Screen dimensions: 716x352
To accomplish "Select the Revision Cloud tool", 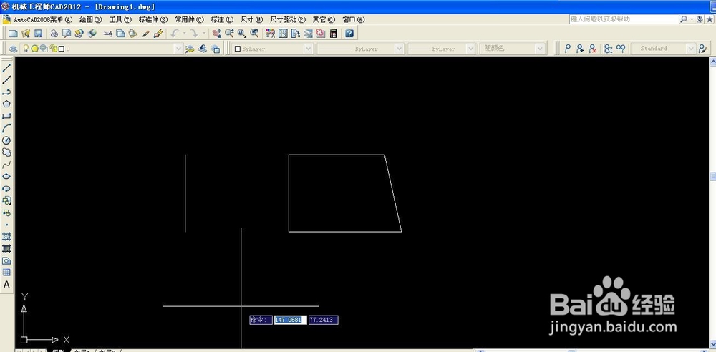I will click(6, 152).
